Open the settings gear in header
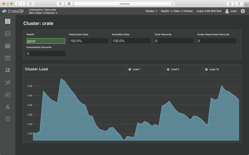The height and width of the screenshot is (155, 249). coord(243,11)
